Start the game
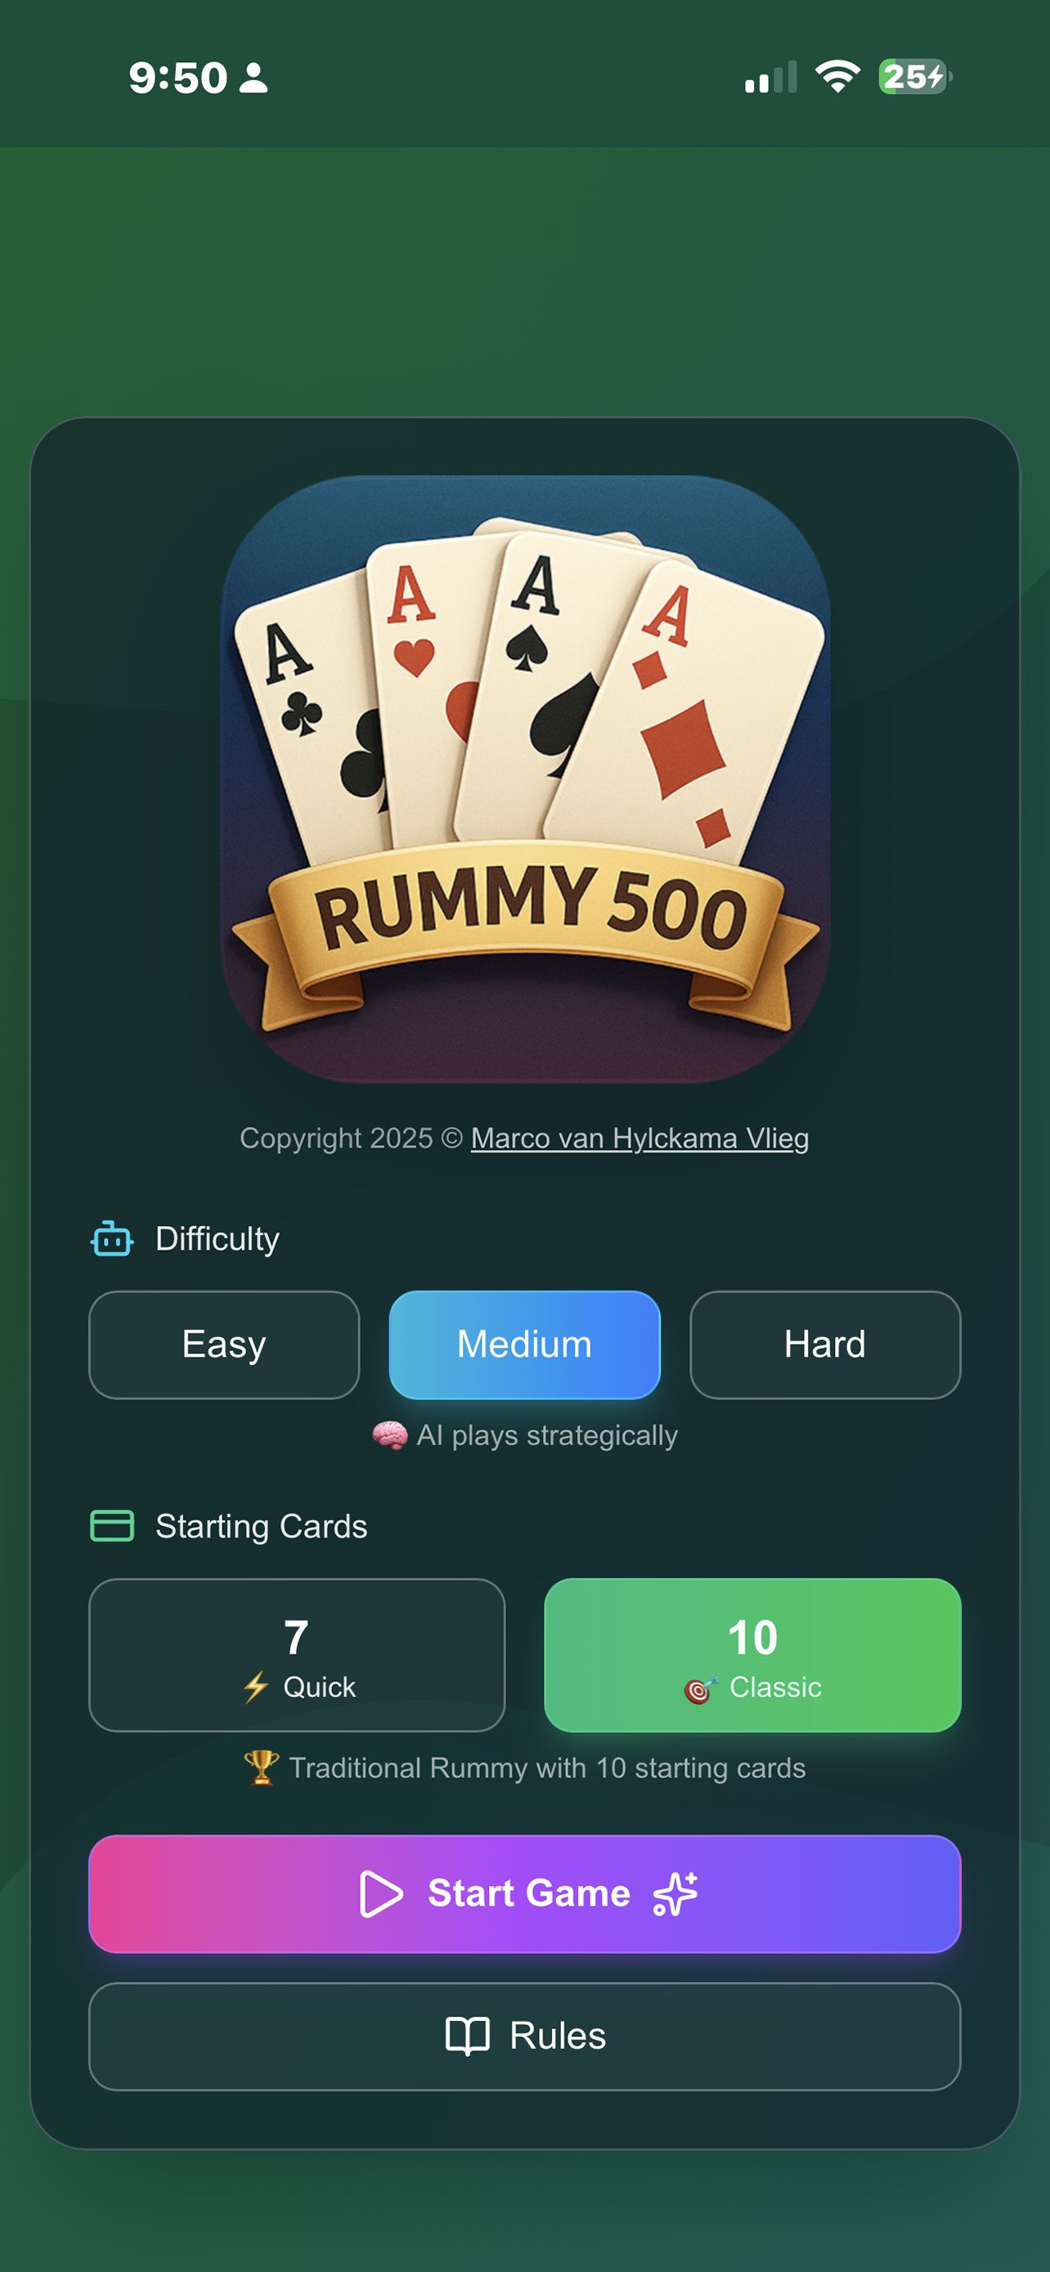1050x2272 pixels. click(524, 1893)
